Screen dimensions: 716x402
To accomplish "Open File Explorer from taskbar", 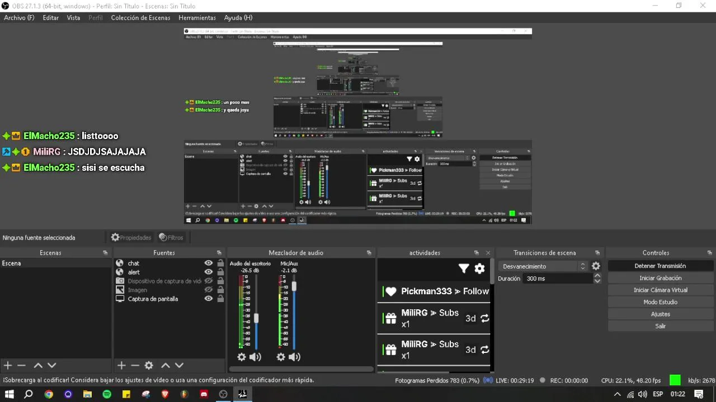I will (87, 394).
